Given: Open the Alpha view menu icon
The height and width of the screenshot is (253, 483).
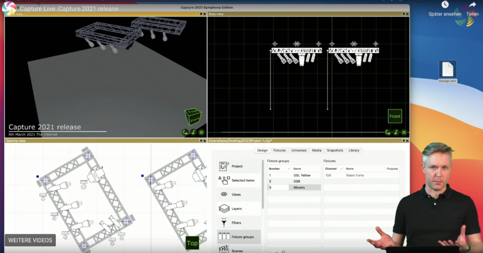Looking at the screenshot, I should pyautogui.click(x=201, y=132).
